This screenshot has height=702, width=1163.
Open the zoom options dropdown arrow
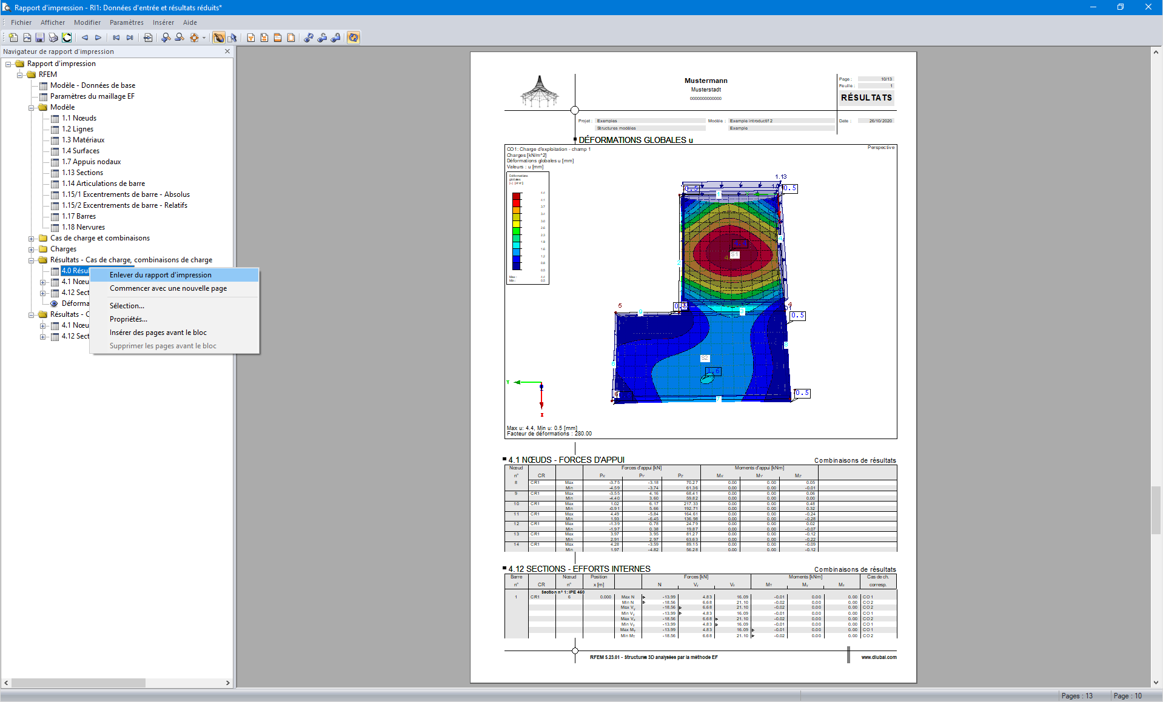[x=204, y=38]
